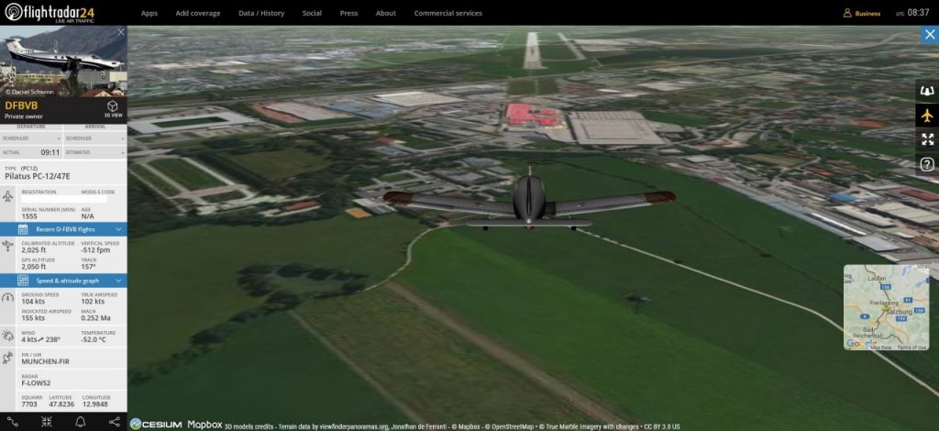The width and height of the screenshot is (939, 431).
Task: Click the UTC 08:37 clock
Action: tap(912, 13)
